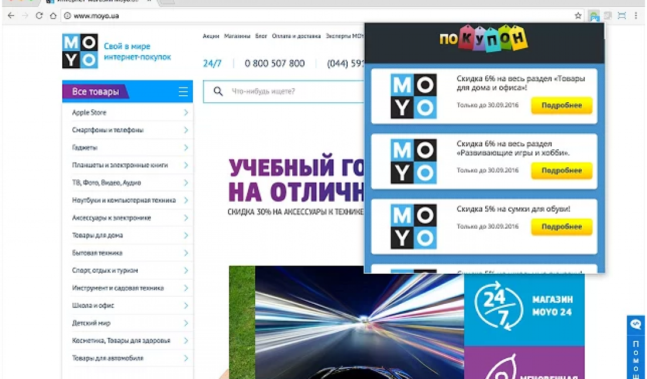The image size is (647, 379).
Task: Expand Apple Store category chevron
Action: click(185, 113)
